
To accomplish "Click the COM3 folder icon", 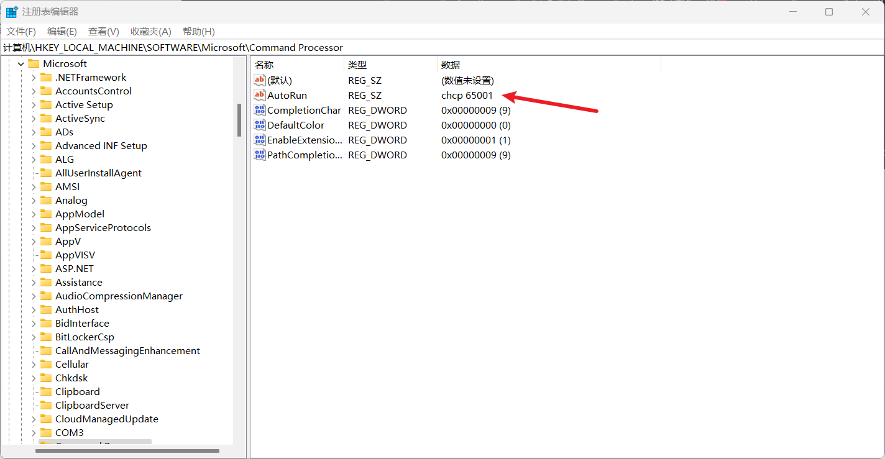I will point(46,433).
